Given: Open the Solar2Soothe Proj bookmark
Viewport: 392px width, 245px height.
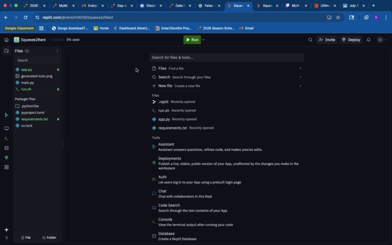Looking at the screenshot, I should 173,28.
